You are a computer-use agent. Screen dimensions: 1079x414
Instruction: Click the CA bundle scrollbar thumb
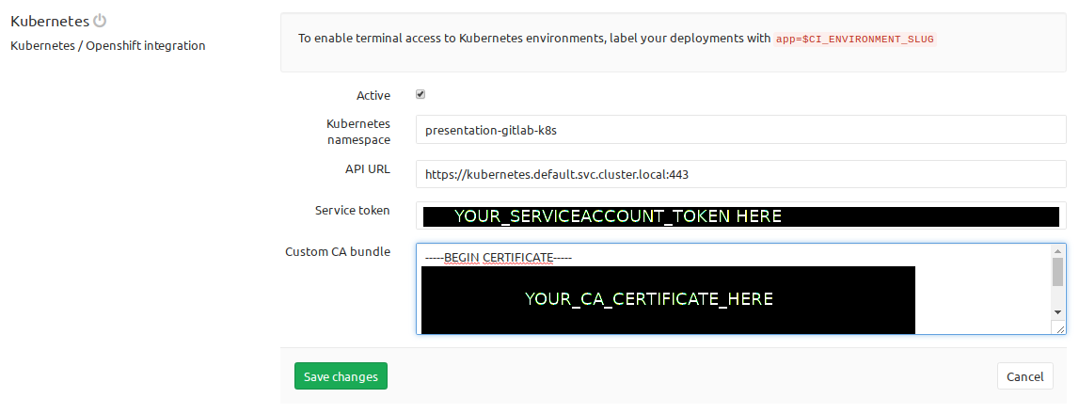click(1058, 272)
